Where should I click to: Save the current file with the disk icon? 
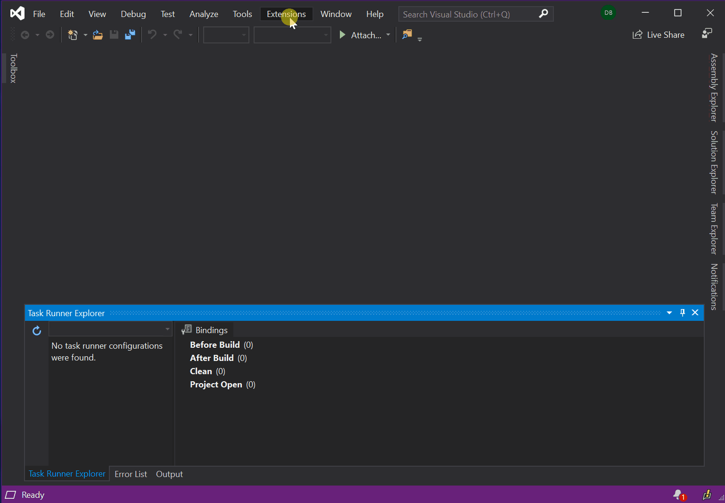point(114,34)
